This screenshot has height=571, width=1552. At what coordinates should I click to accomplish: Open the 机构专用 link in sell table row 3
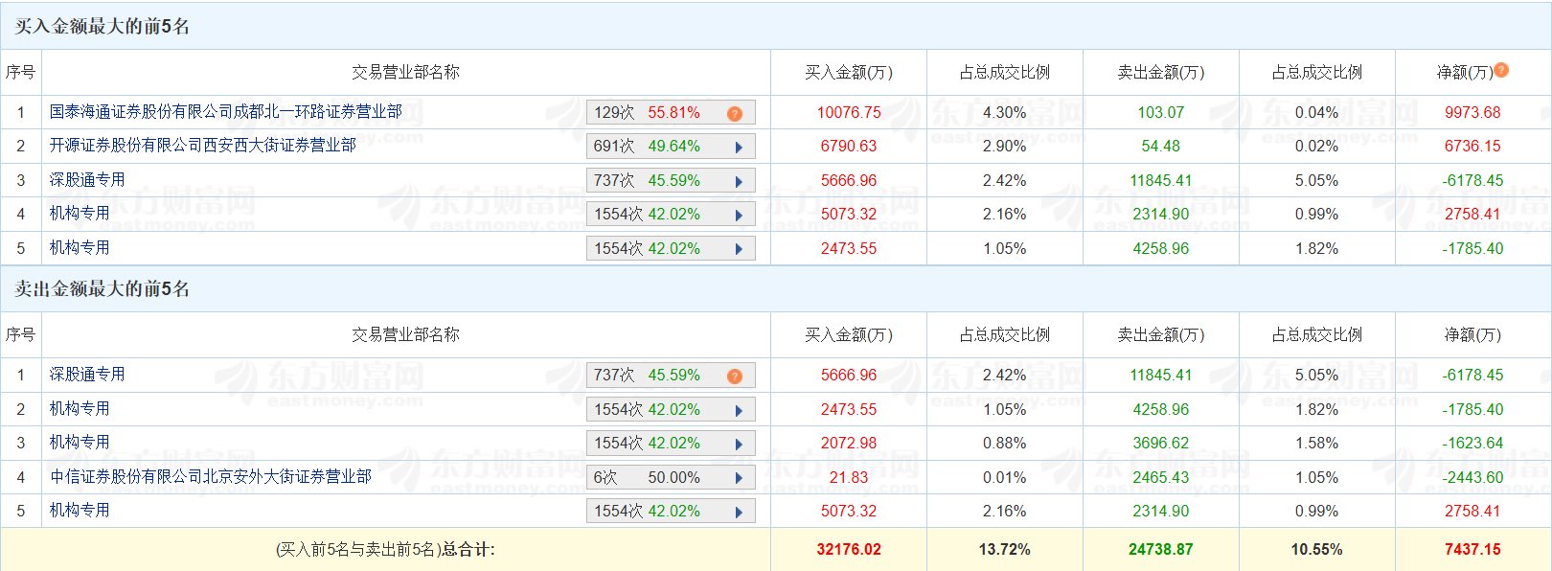(80, 443)
